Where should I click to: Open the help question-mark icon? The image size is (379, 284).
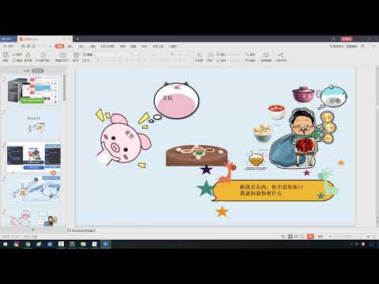[362, 47]
